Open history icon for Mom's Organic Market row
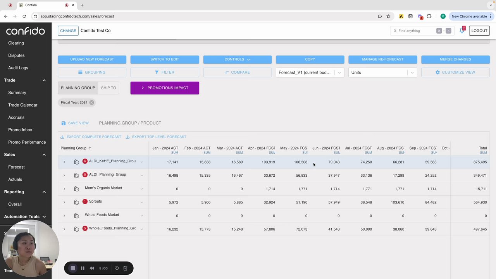This screenshot has height=279, width=496. click(76, 189)
